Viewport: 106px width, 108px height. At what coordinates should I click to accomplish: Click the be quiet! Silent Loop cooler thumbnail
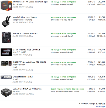tap(6, 21)
